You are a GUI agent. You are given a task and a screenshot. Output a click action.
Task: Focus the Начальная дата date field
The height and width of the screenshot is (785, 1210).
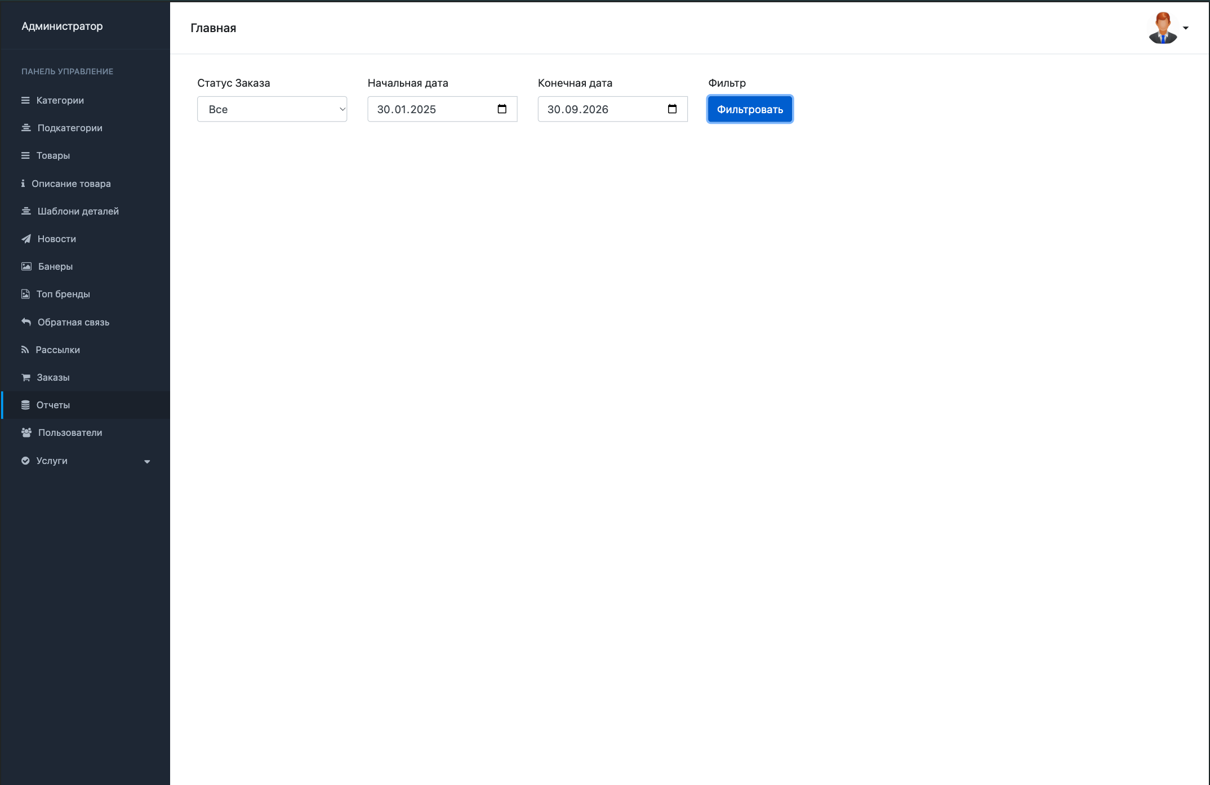click(442, 109)
